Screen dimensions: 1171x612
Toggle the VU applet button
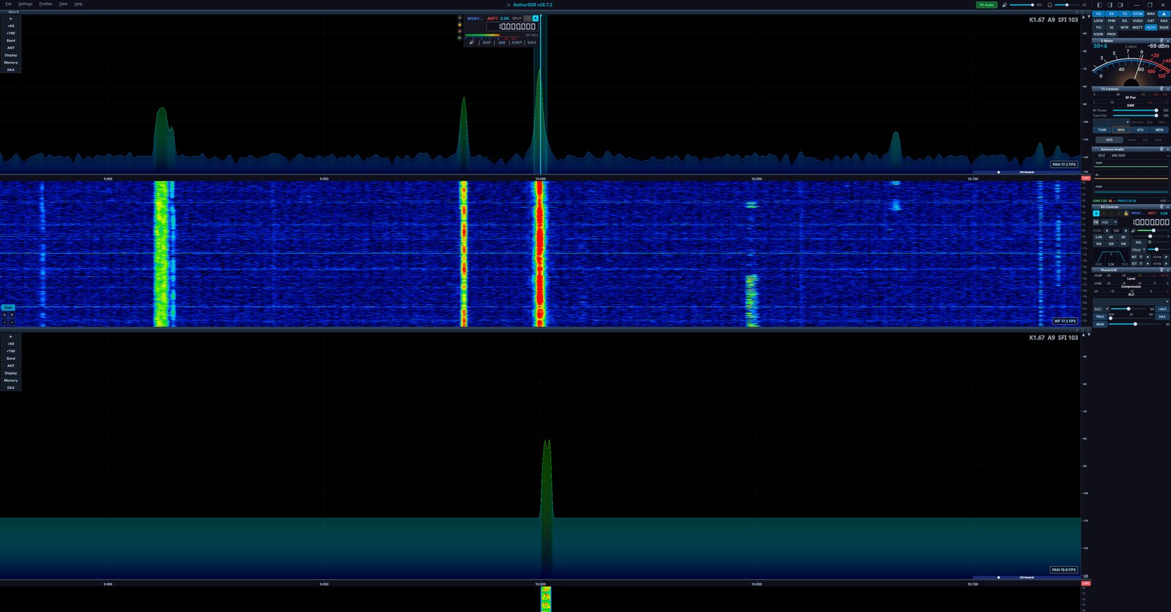(x=1099, y=14)
